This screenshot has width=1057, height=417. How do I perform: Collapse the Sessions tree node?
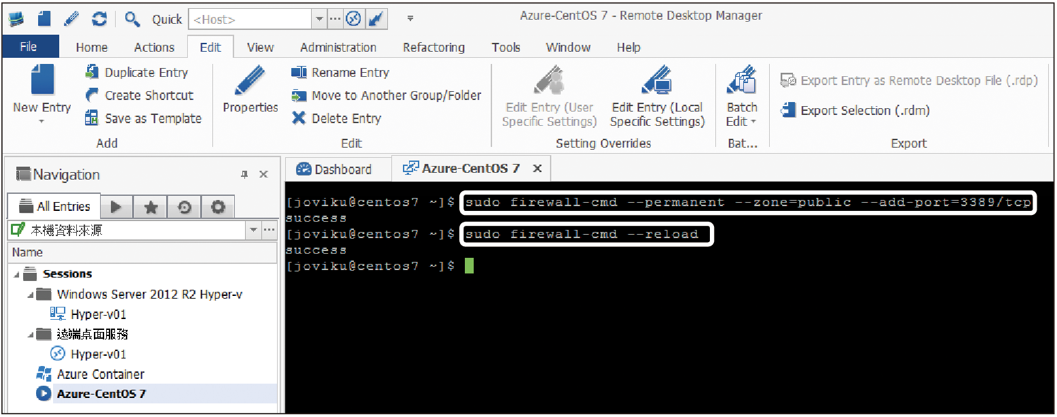click(15, 274)
